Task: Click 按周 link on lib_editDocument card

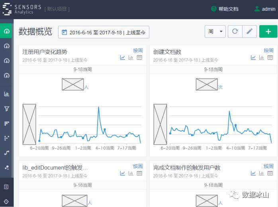Action: [x=138, y=166]
